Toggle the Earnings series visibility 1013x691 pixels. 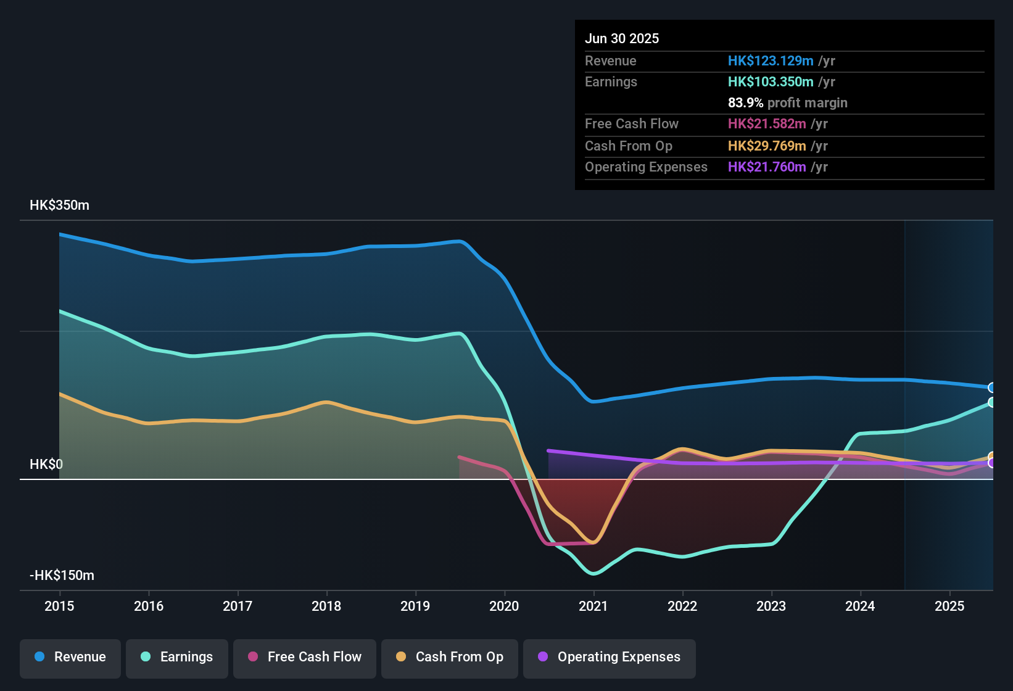[176, 657]
